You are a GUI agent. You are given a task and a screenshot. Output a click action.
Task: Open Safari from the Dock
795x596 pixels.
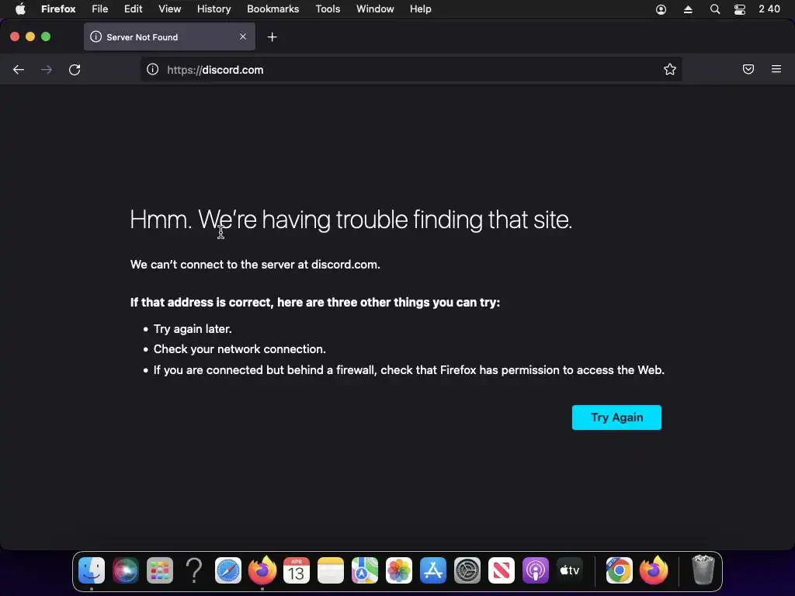228,570
